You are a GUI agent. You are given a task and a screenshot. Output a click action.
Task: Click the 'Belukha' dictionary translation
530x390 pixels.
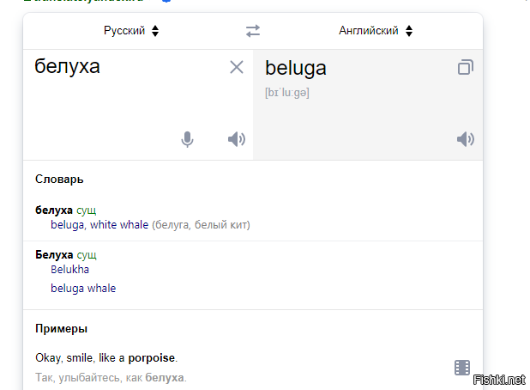click(x=70, y=270)
